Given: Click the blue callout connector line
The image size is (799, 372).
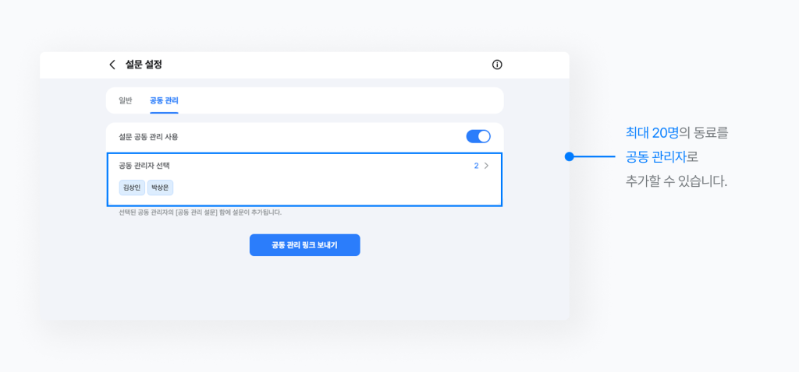Looking at the screenshot, I should 595,156.
